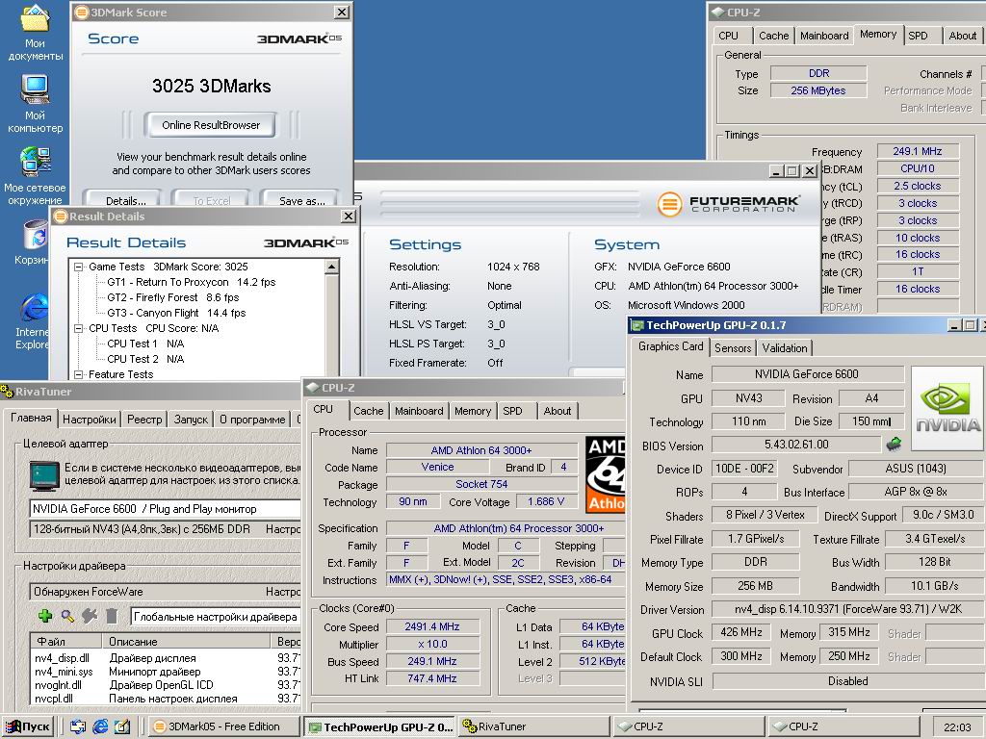Switch to Sensors tab in GPU-Z
Viewport: 986px width, 739px height.
(733, 348)
